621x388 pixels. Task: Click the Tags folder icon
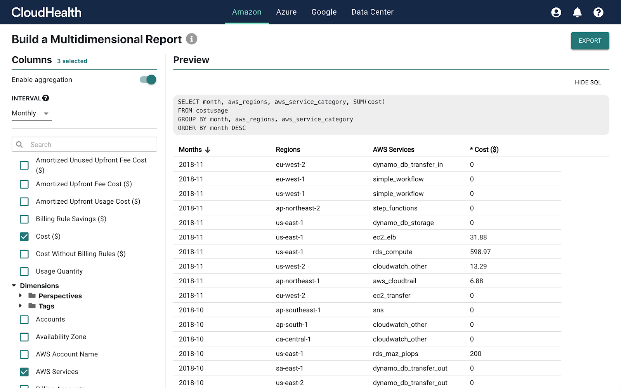click(32, 306)
